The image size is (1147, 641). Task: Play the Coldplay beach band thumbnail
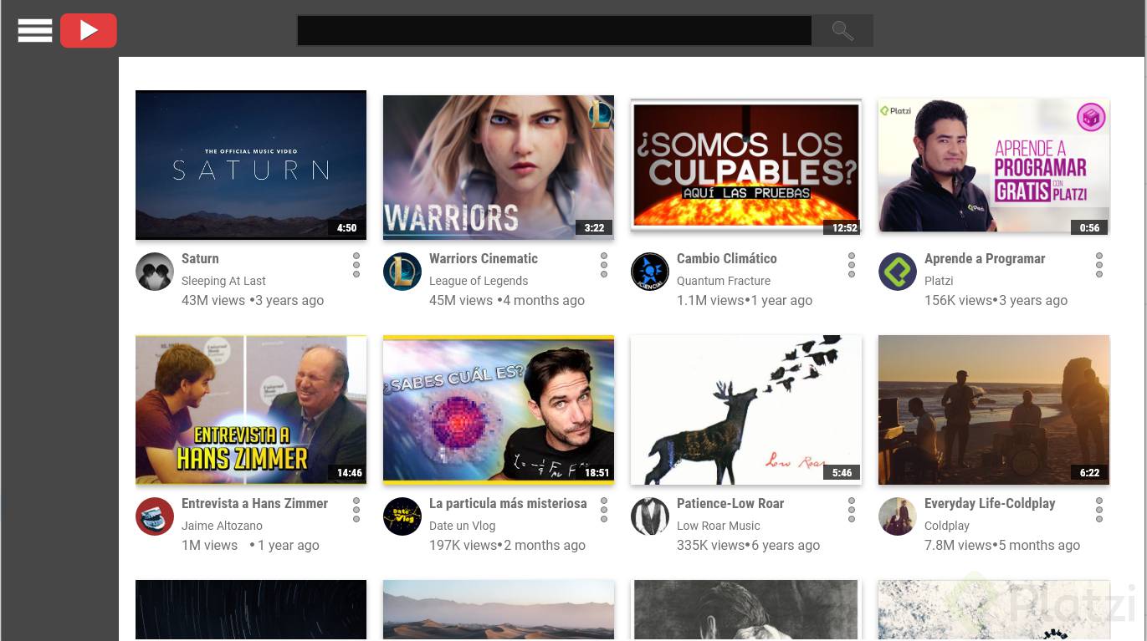pyautogui.click(x=994, y=410)
